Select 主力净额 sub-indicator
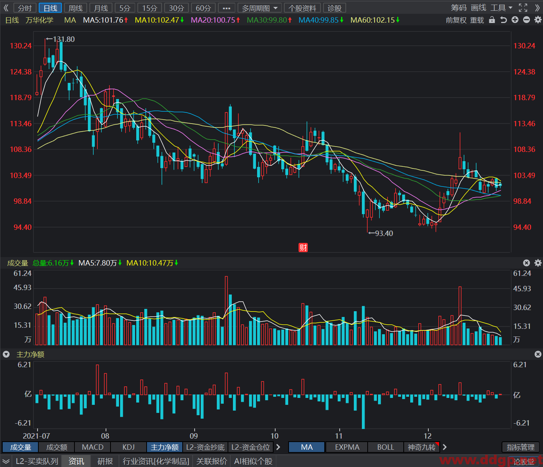543x467 pixels. coord(165,447)
